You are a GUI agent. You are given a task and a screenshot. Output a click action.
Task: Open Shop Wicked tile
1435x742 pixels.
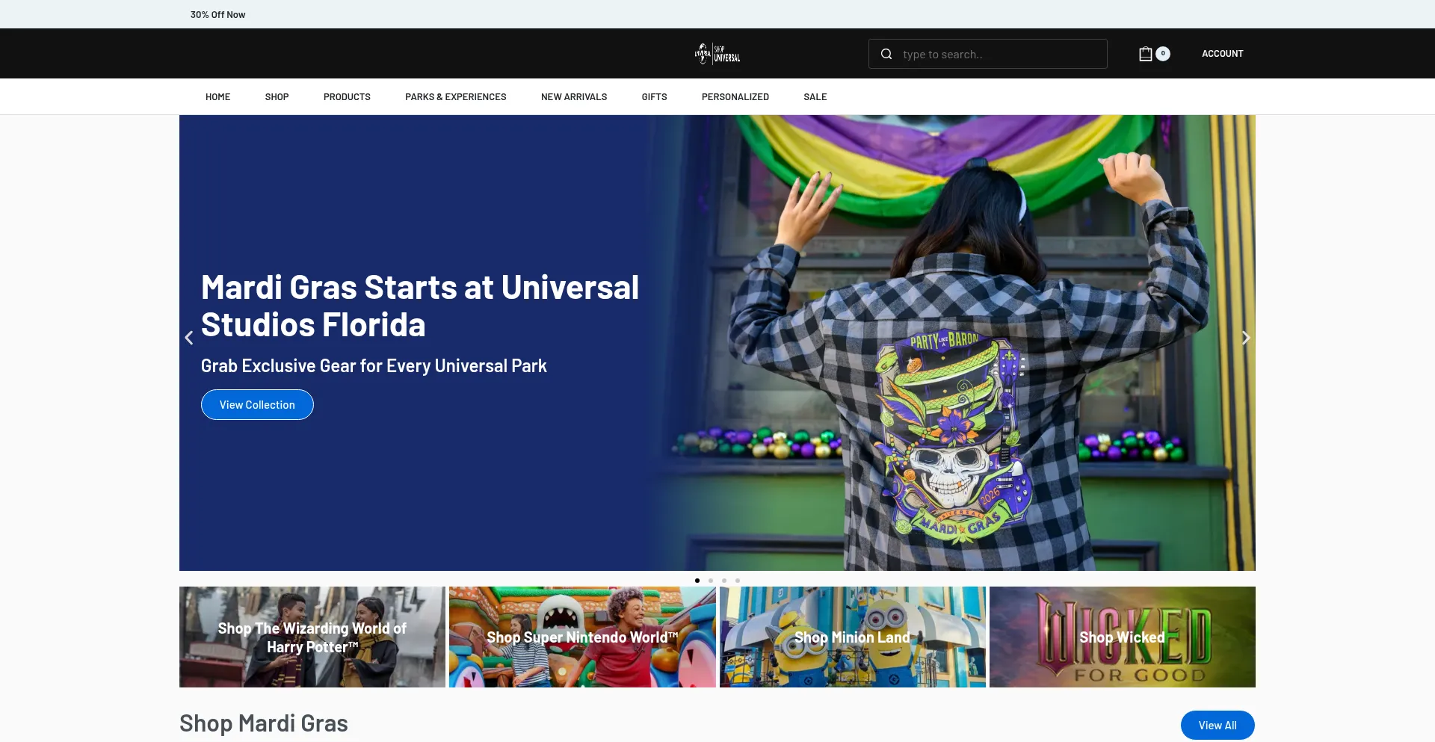pyautogui.click(x=1123, y=637)
